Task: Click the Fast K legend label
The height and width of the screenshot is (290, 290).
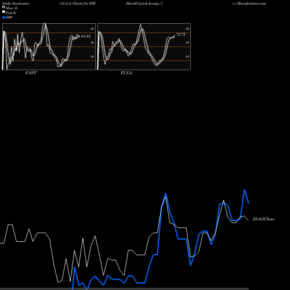Action: (x=11, y=13)
